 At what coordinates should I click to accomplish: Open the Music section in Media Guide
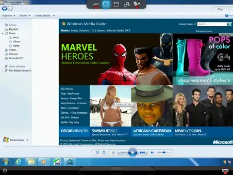pyautogui.click(x=74, y=31)
